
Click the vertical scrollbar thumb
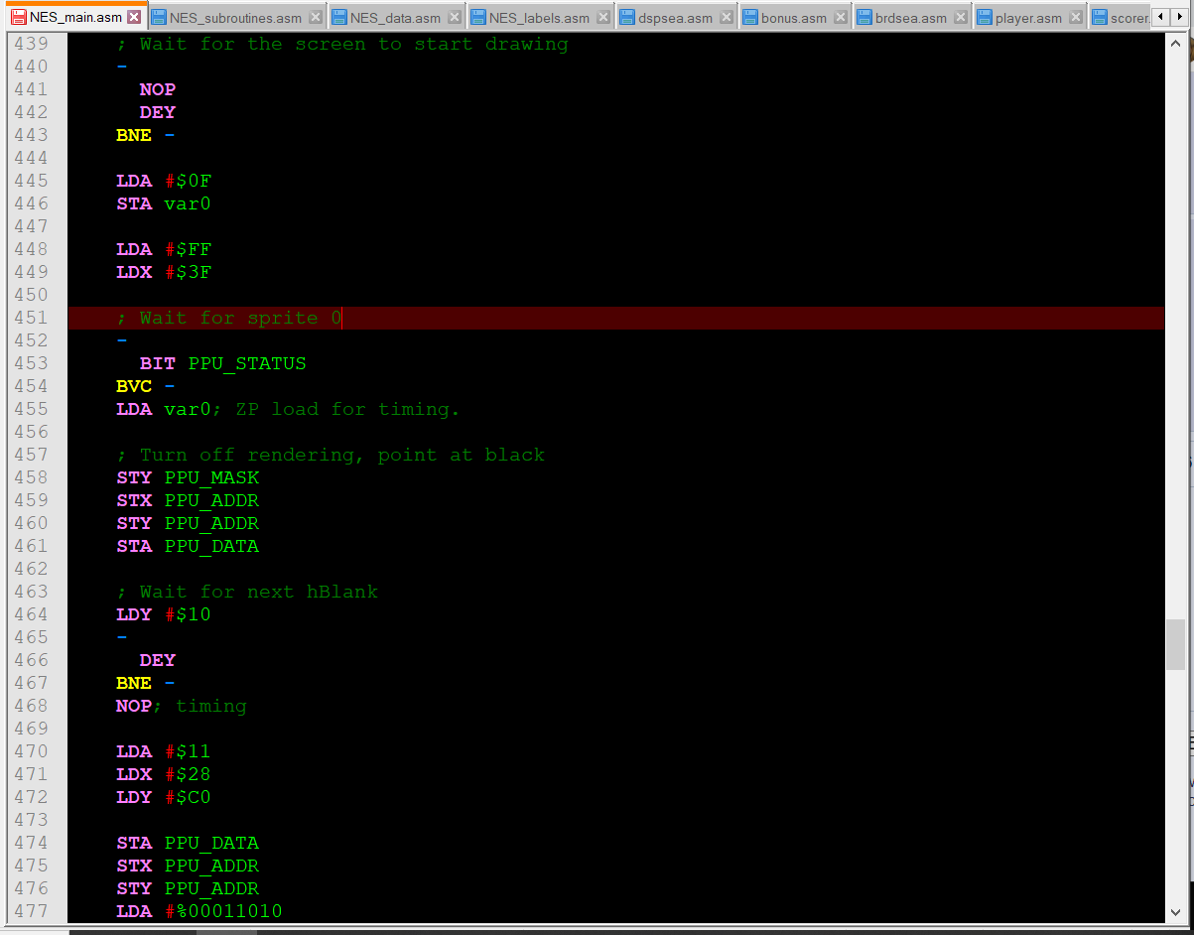(1175, 644)
